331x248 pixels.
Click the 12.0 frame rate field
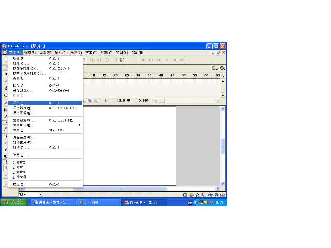[124, 101]
